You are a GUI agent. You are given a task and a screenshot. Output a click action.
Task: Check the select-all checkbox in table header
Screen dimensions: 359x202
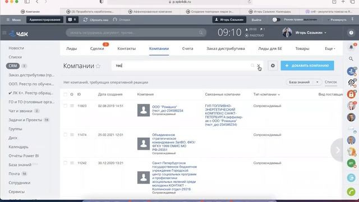(x=65, y=94)
